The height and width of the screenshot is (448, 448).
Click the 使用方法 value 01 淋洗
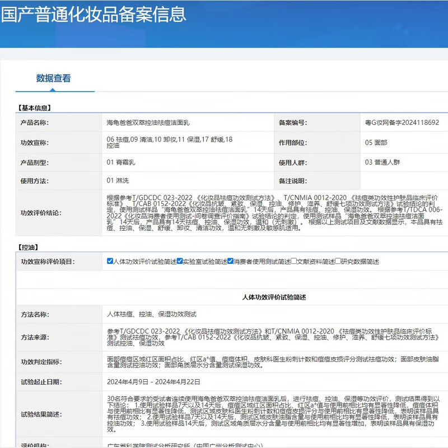pos(117,181)
